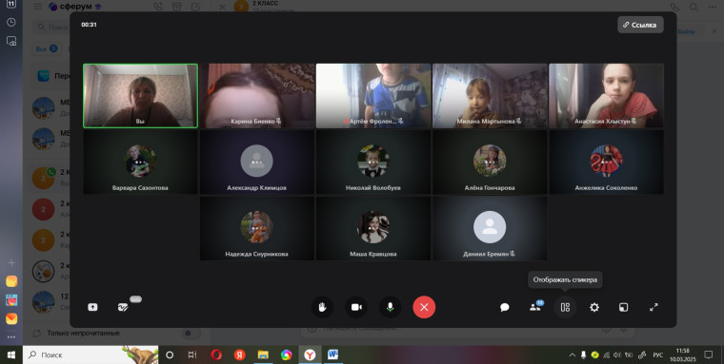Start screen sharing

pyautogui.click(x=92, y=307)
